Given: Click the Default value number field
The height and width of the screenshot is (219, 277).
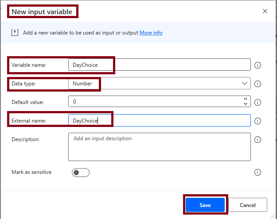Looking at the screenshot, I should [x=156, y=101].
